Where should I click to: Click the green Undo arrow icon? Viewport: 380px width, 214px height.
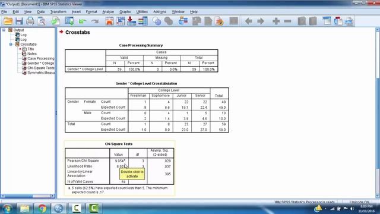[83, 21]
